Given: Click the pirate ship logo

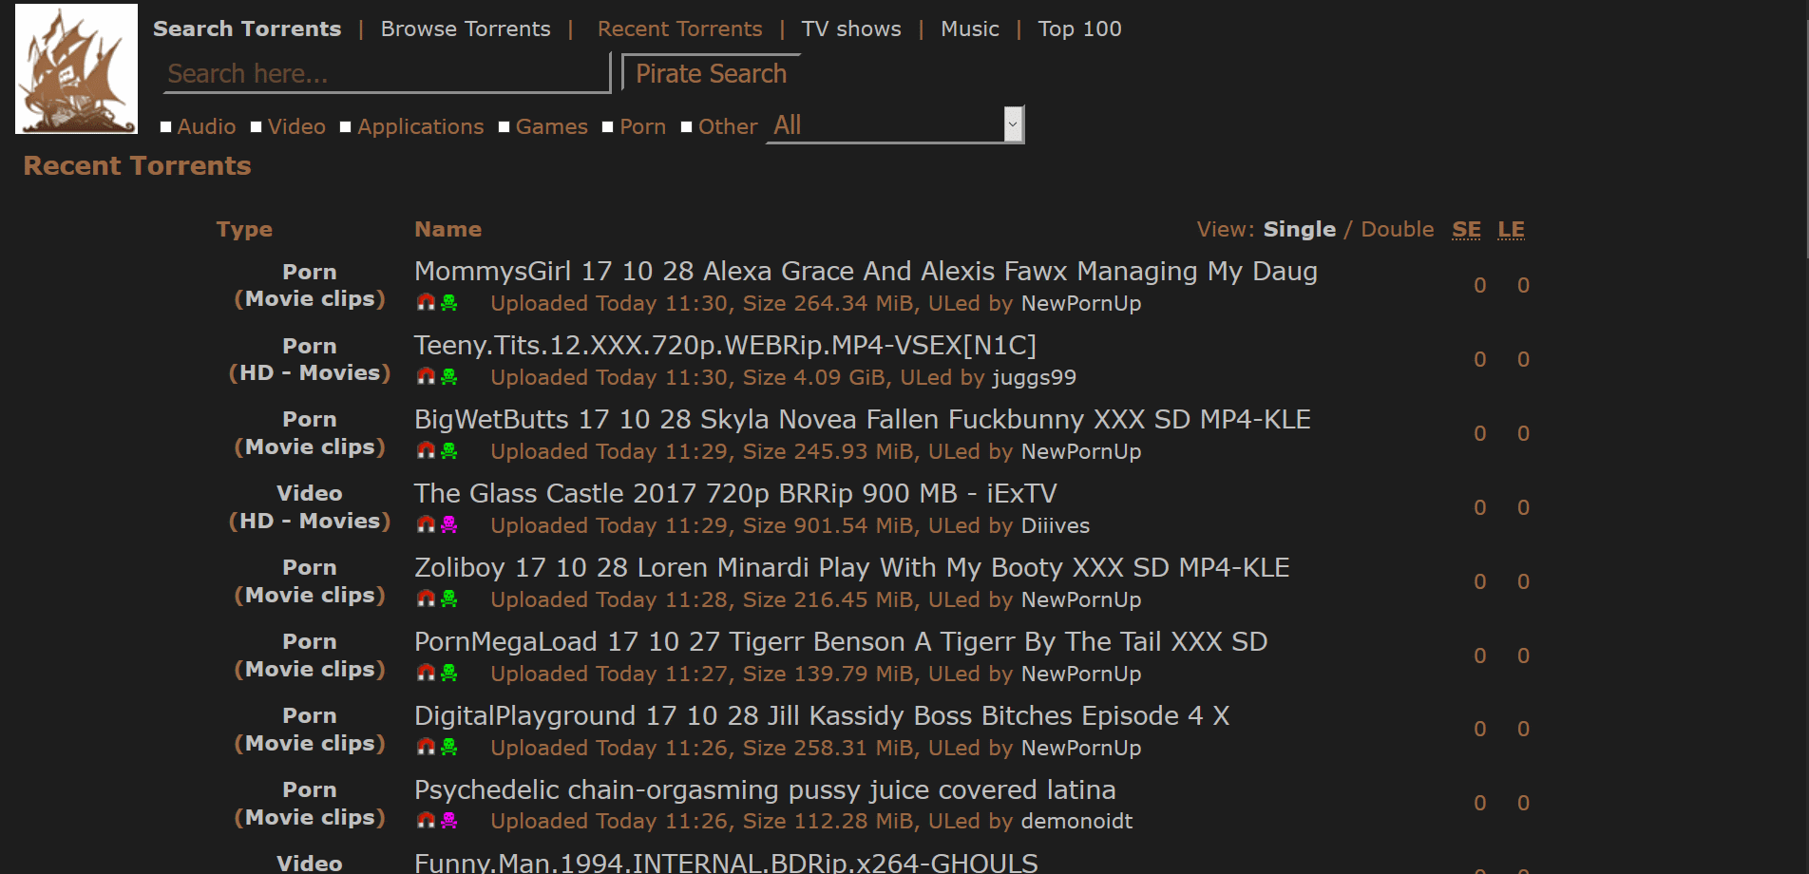Looking at the screenshot, I should 76,68.
